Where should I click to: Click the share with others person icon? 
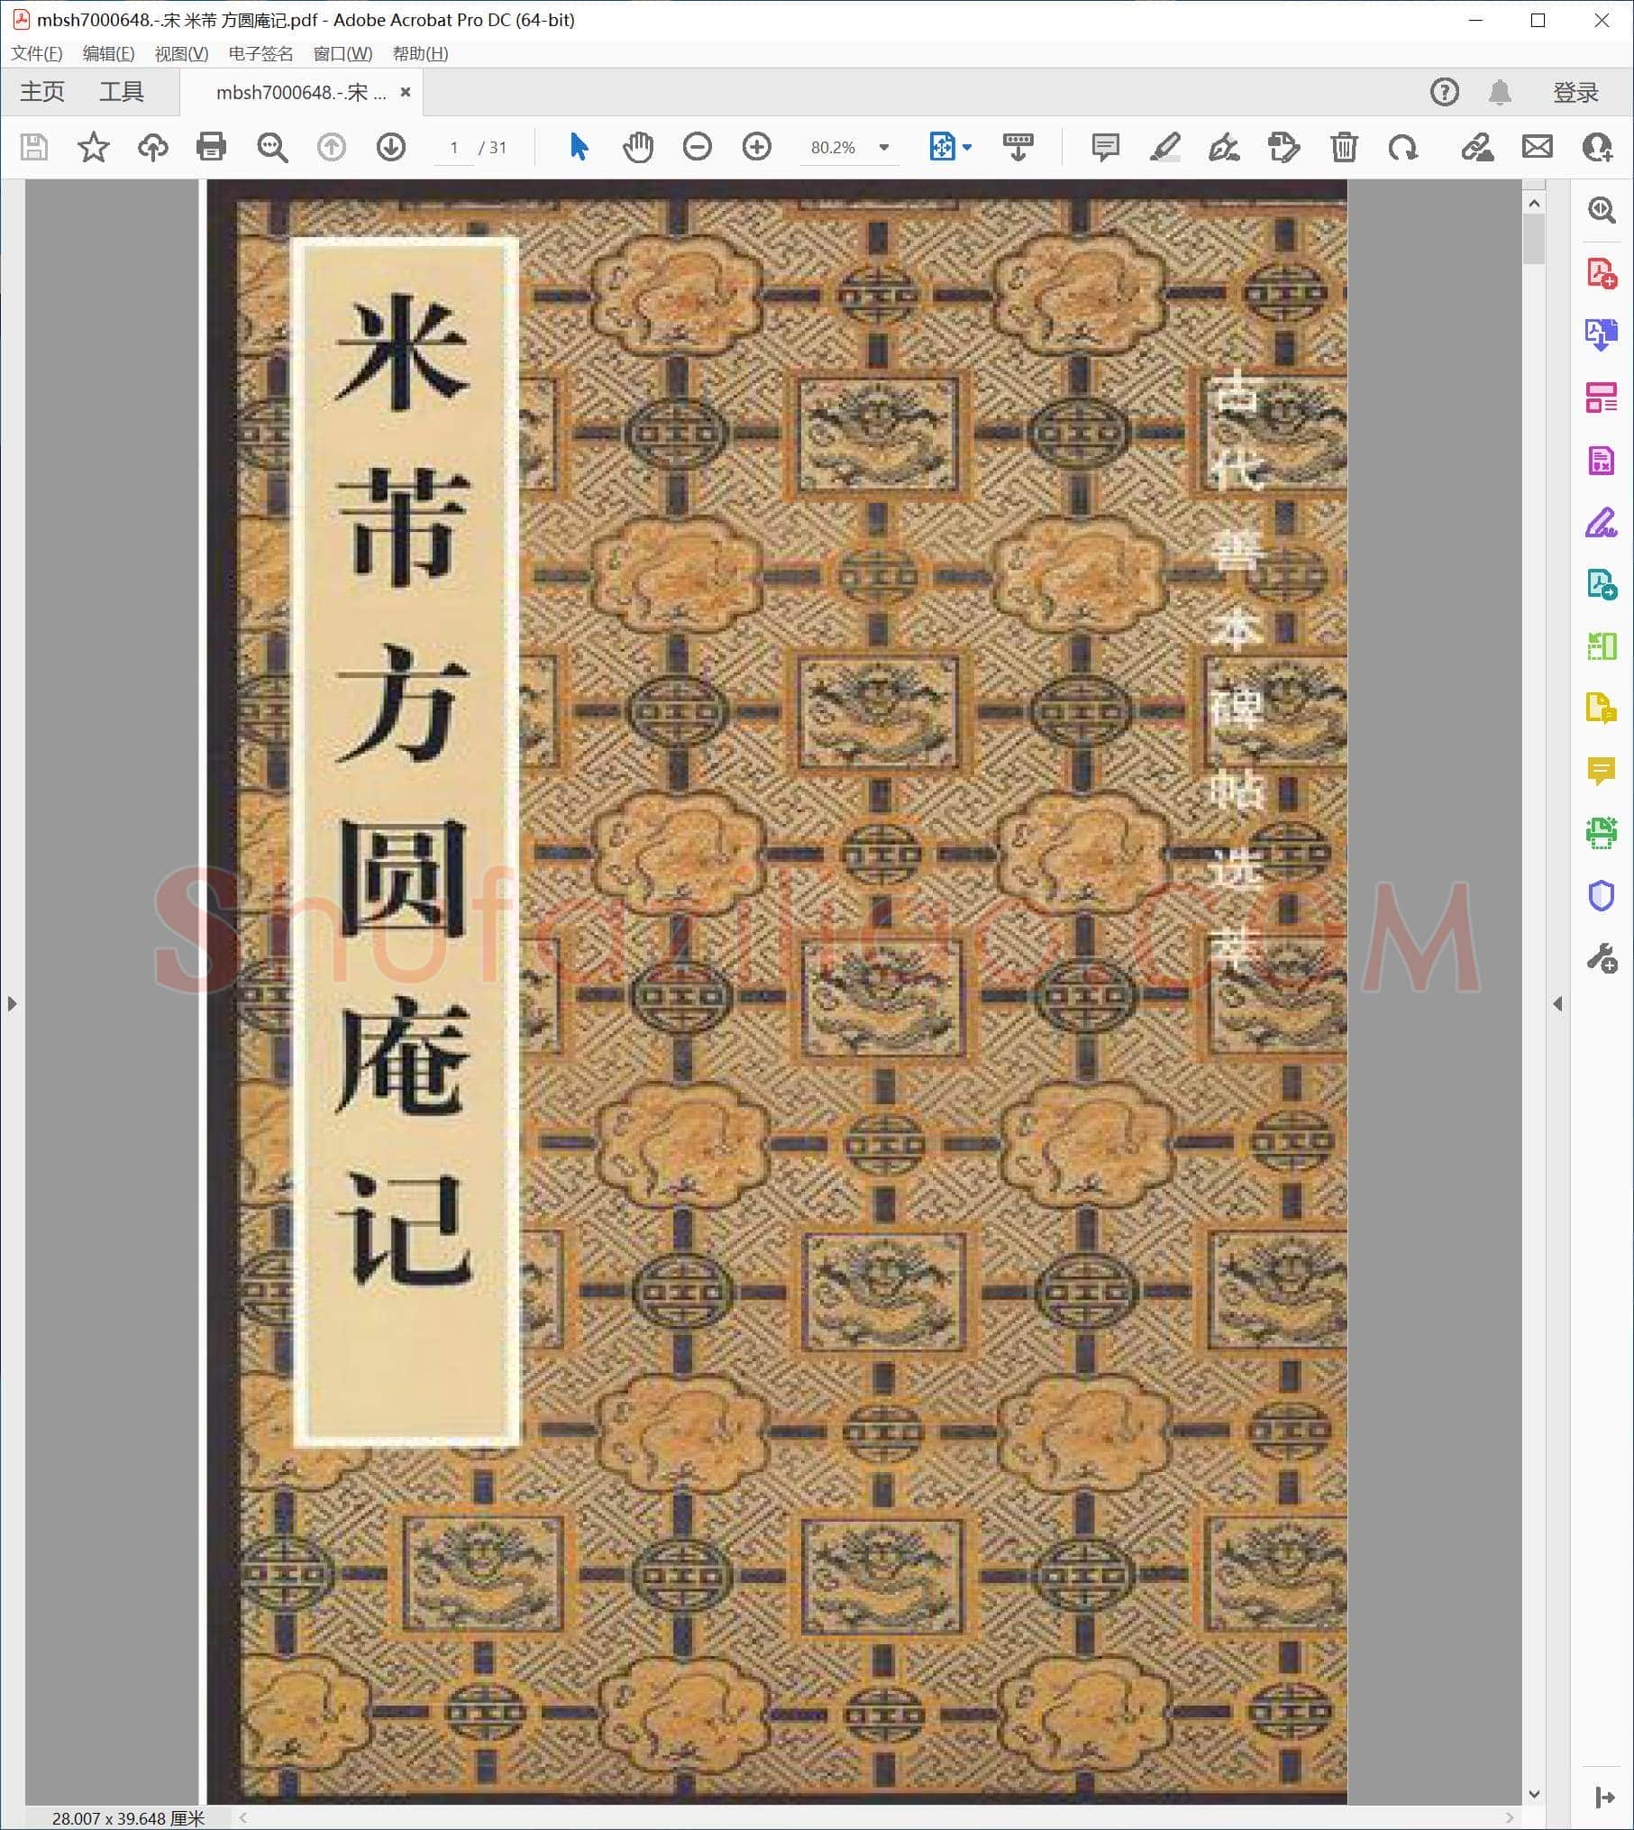click(x=1598, y=147)
